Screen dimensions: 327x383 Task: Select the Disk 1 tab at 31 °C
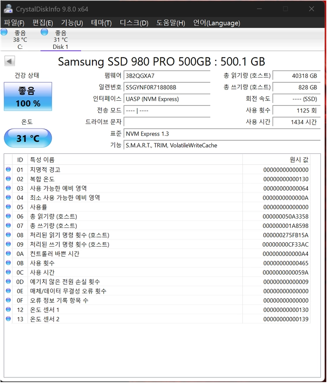click(x=61, y=39)
